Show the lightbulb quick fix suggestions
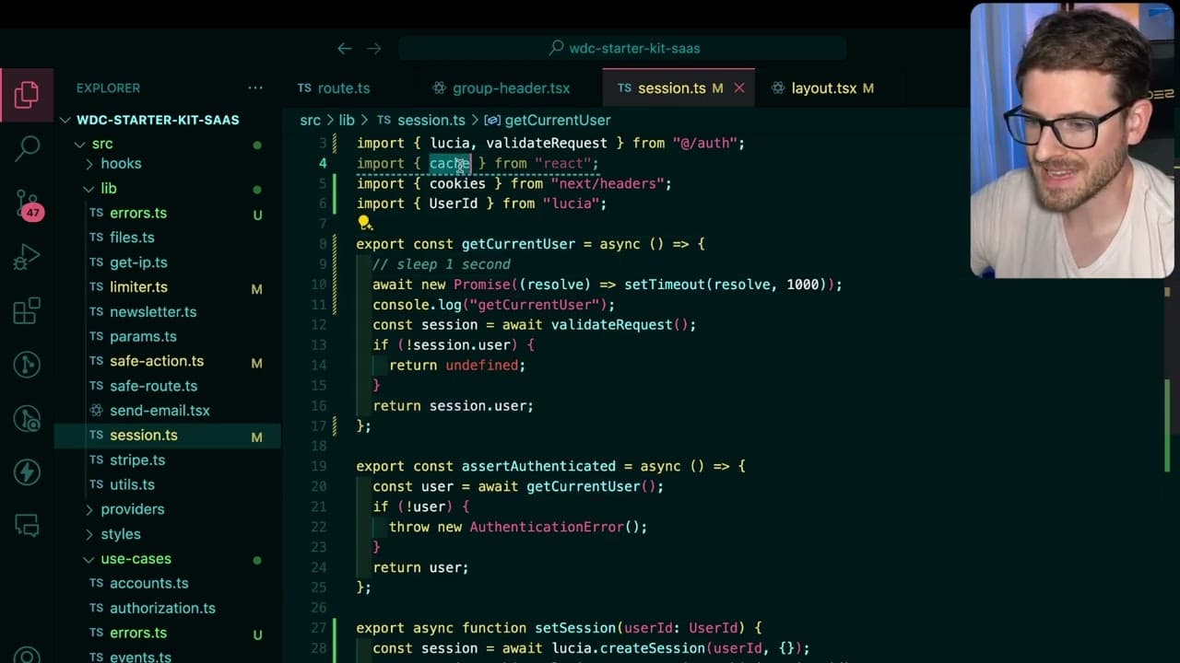1180x663 pixels. pos(364,223)
